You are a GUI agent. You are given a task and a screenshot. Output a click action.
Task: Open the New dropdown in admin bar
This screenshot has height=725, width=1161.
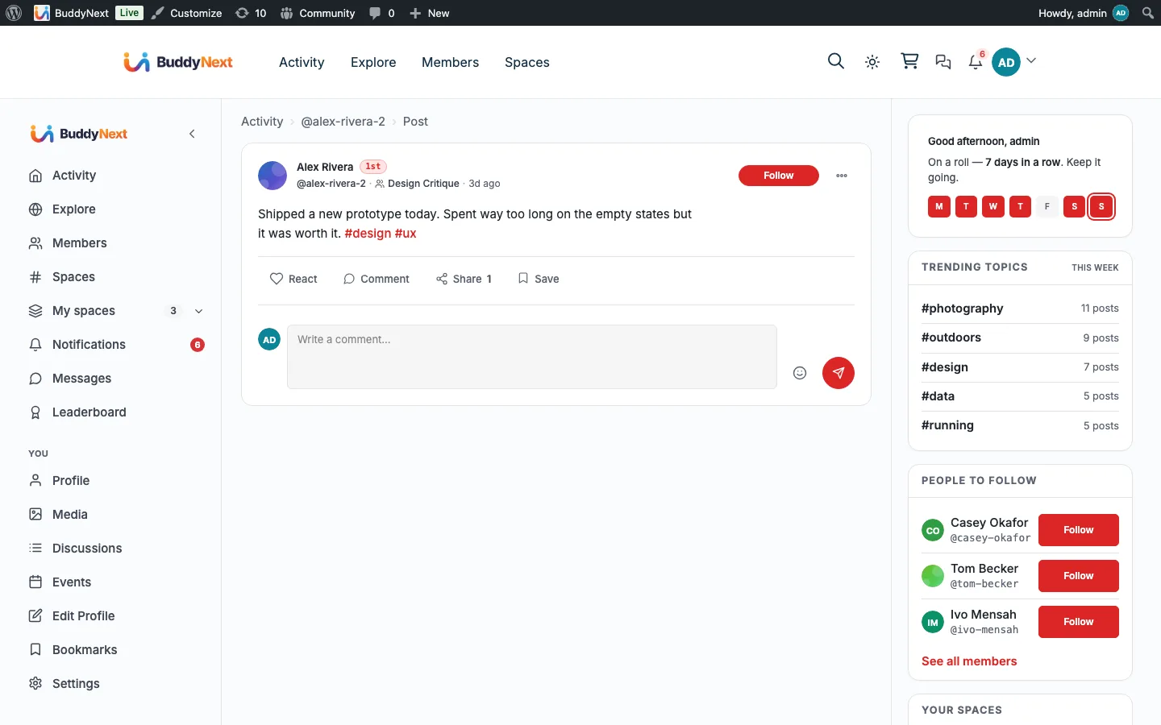point(430,13)
